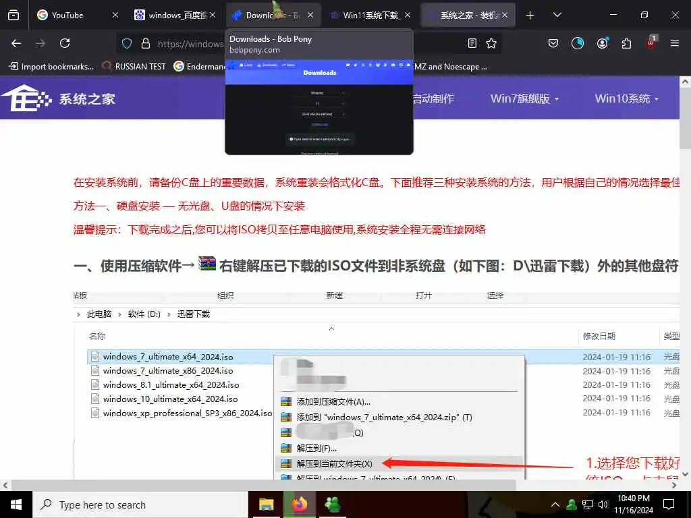Click the vertical page scrollbar thumb
Viewport: 691px width, 518px height.
pyautogui.click(x=685, y=118)
